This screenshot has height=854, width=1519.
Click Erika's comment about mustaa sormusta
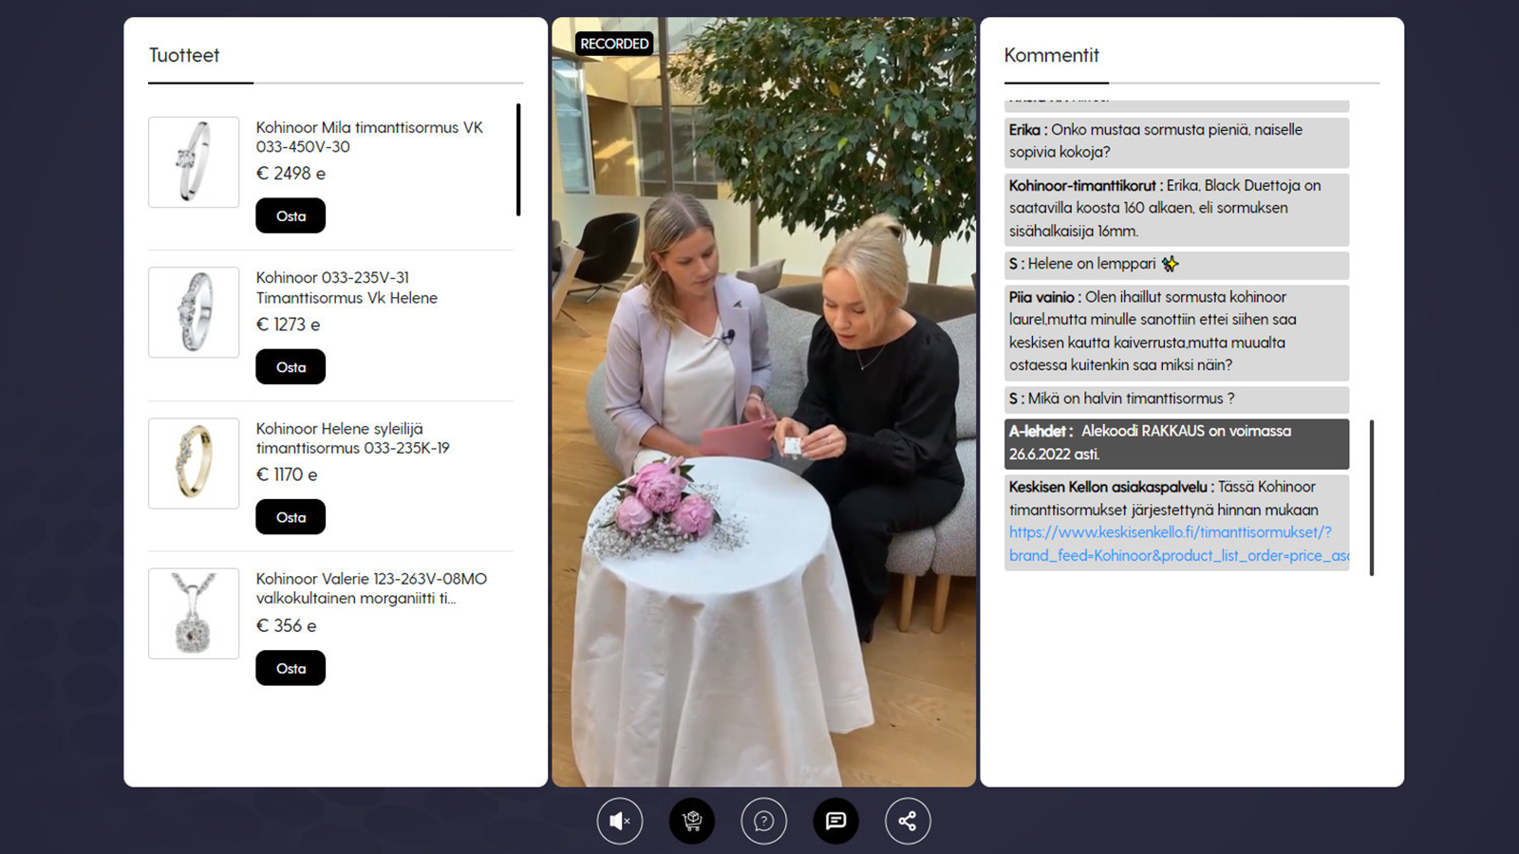click(1176, 141)
